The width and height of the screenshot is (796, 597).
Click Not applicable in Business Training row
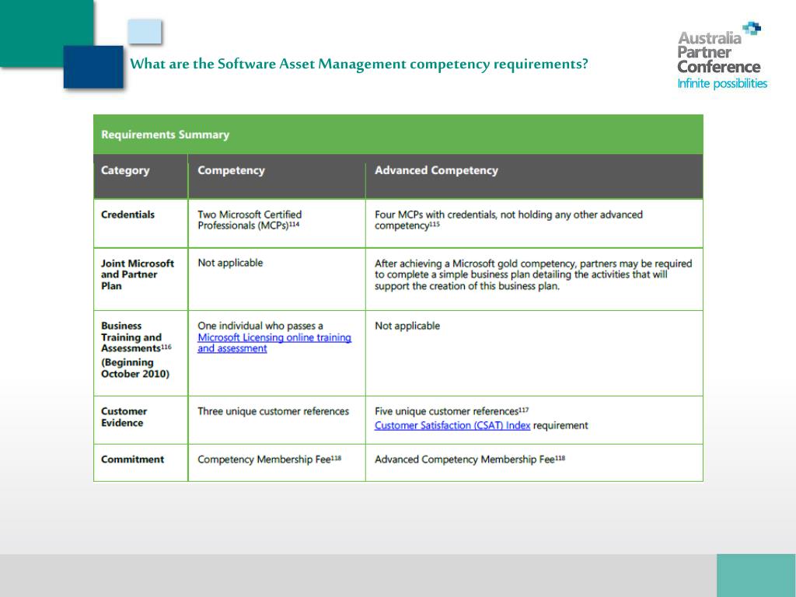click(x=407, y=326)
